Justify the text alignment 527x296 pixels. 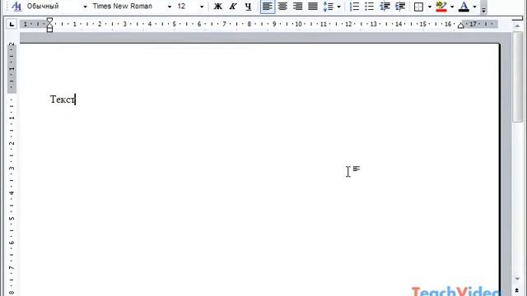[313, 7]
